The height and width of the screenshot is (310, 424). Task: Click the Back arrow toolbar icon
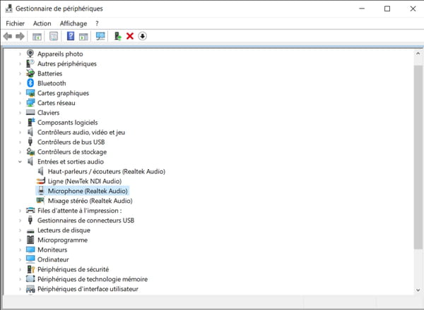point(8,36)
